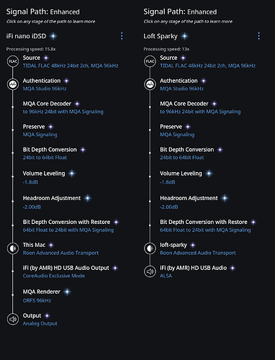The image size is (275, 360).
Task: Click speaker icon beside Output Analog Output
Action: pyautogui.click(x=13, y=319)
